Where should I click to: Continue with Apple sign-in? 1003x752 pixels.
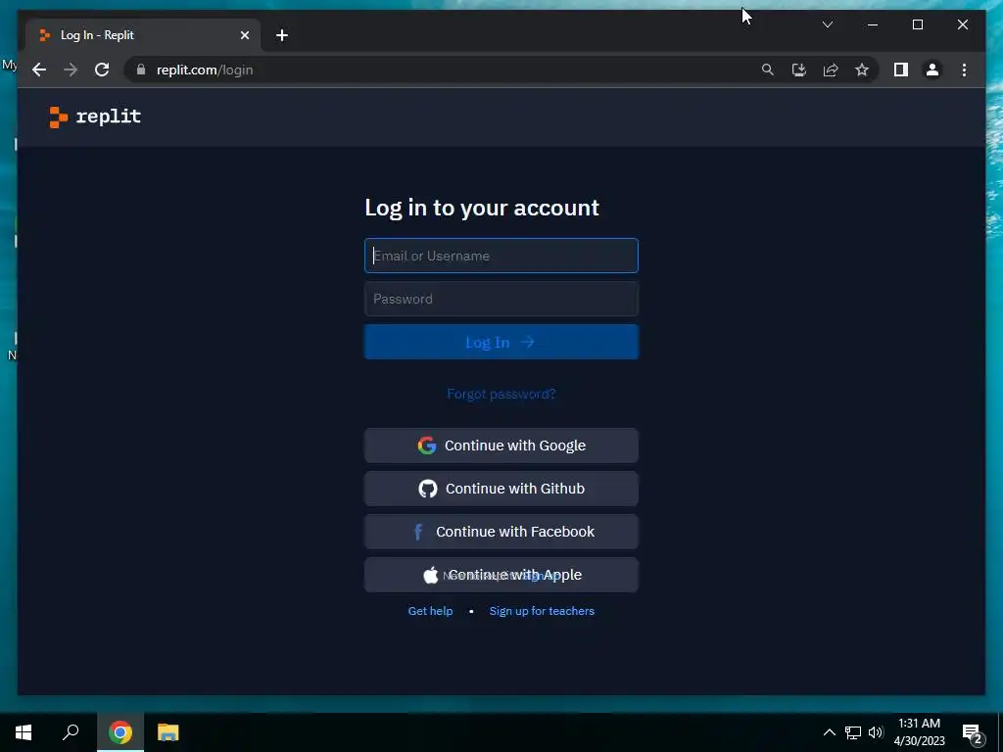click(x=501, y=575)
